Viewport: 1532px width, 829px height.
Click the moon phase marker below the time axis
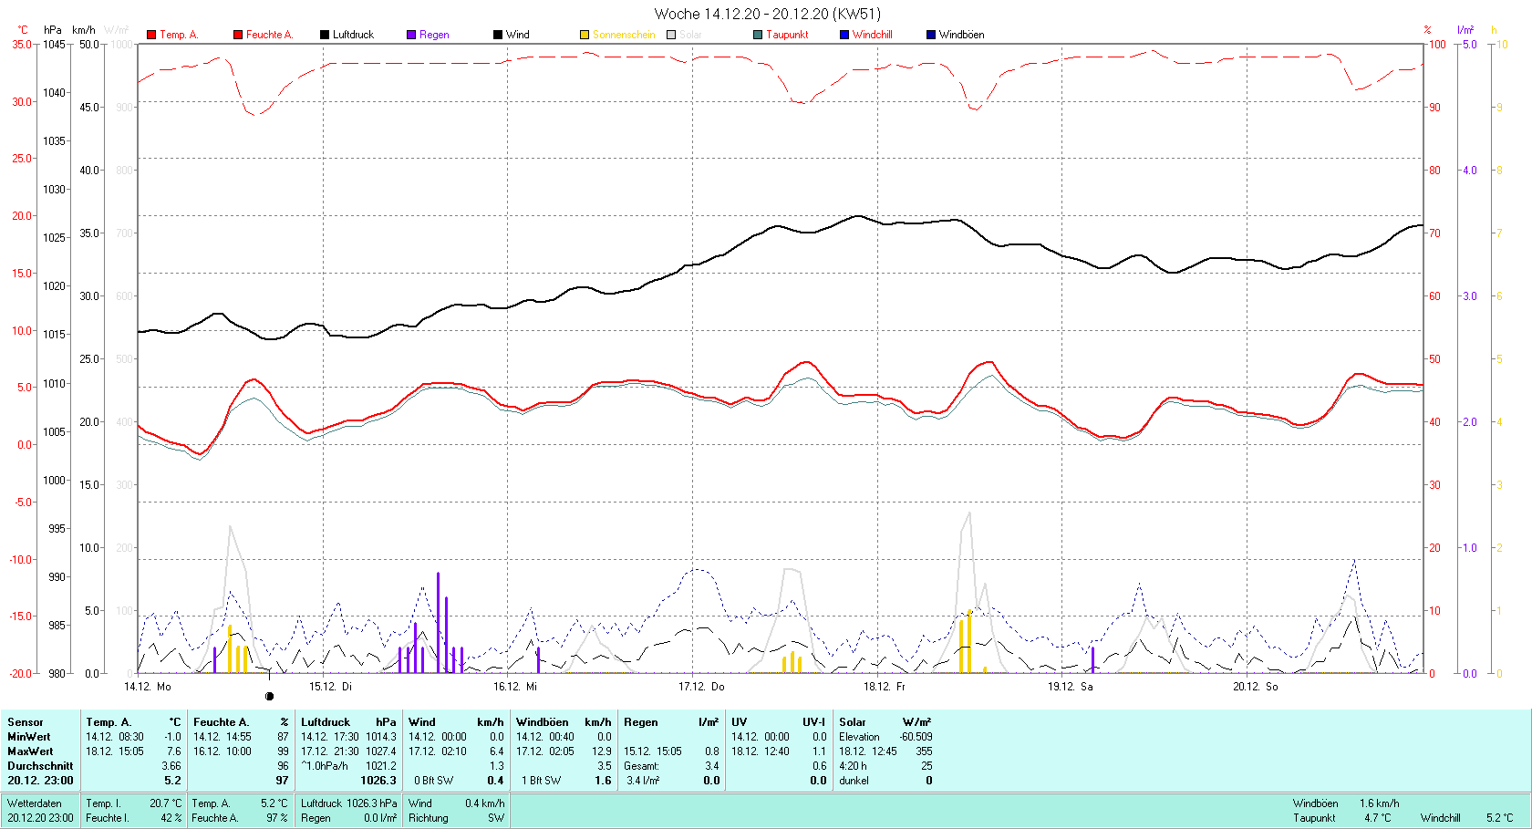point(269,696)
